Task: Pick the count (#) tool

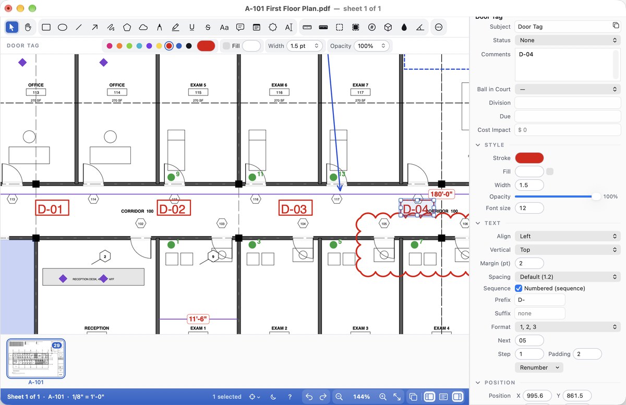Action: click(x=371, y=27)
